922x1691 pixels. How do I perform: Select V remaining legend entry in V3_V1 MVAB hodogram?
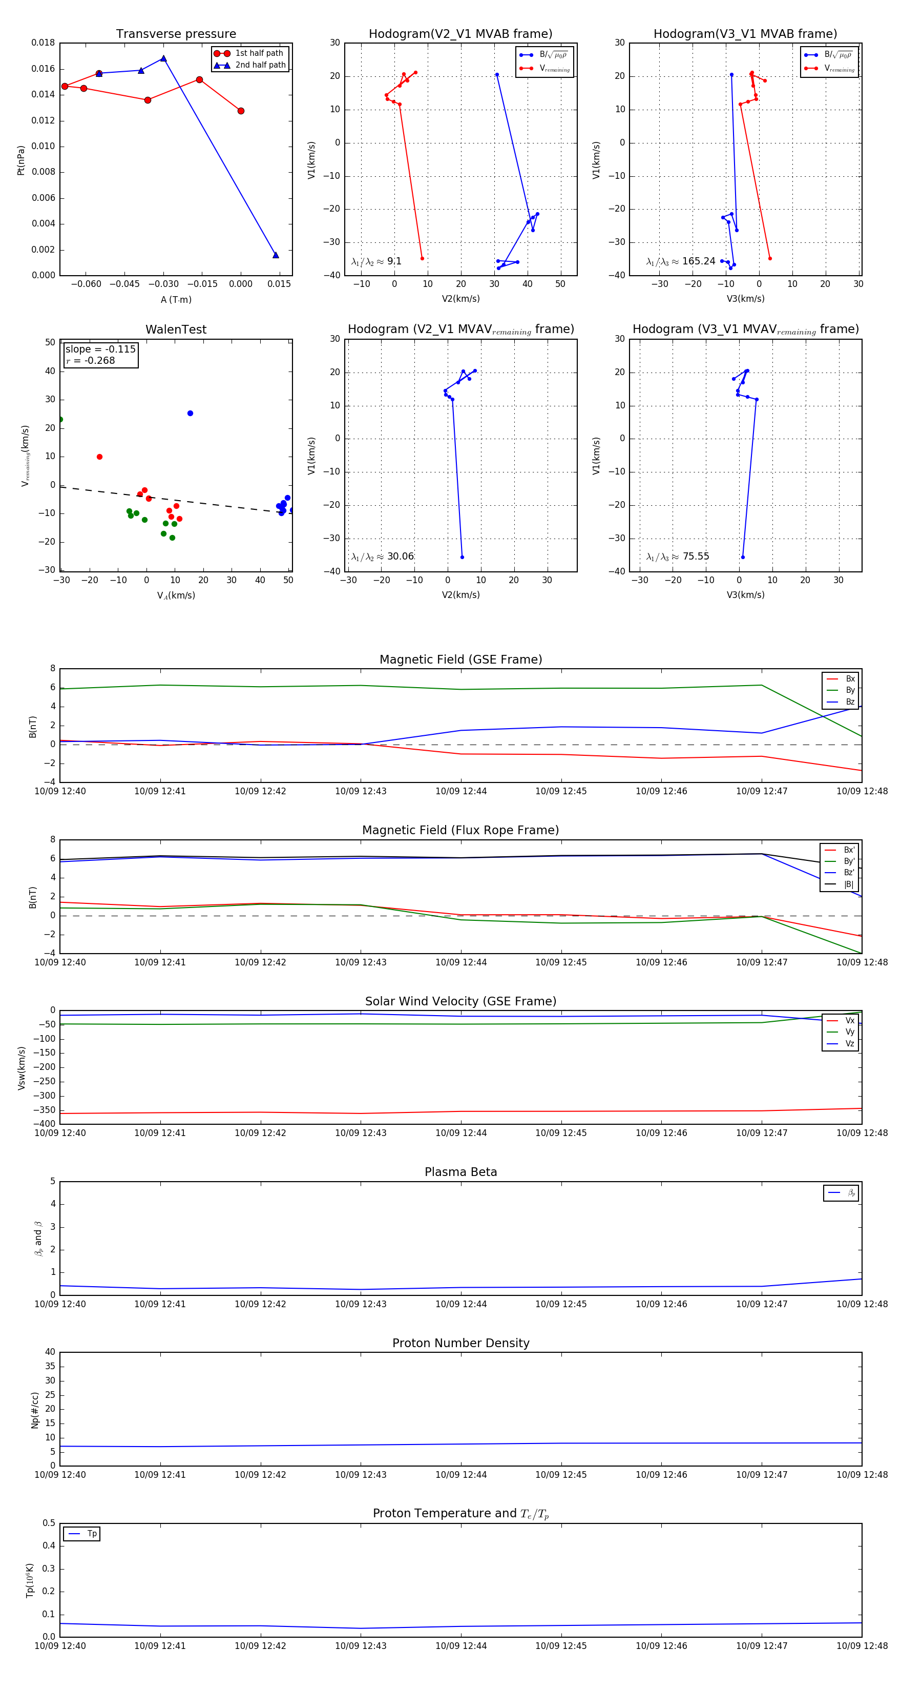[829, 68]
